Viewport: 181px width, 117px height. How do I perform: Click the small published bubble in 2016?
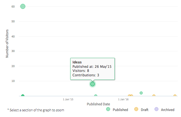tap(141, 93)
